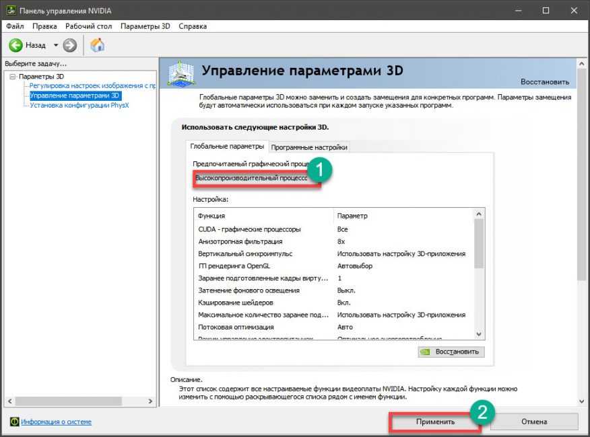Click the green Back arrow icon
This screenshot has height=437, width=590.
tap(17, 45)
